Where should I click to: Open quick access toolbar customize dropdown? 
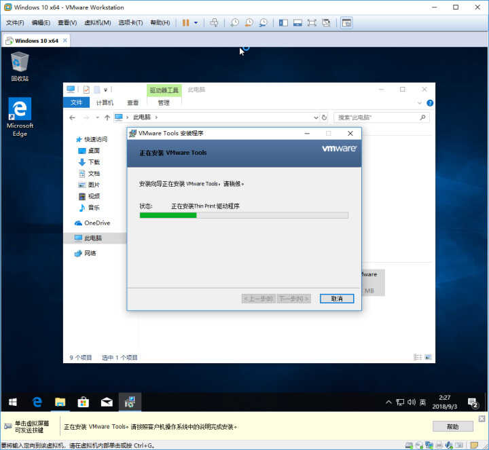click(106, 90)
